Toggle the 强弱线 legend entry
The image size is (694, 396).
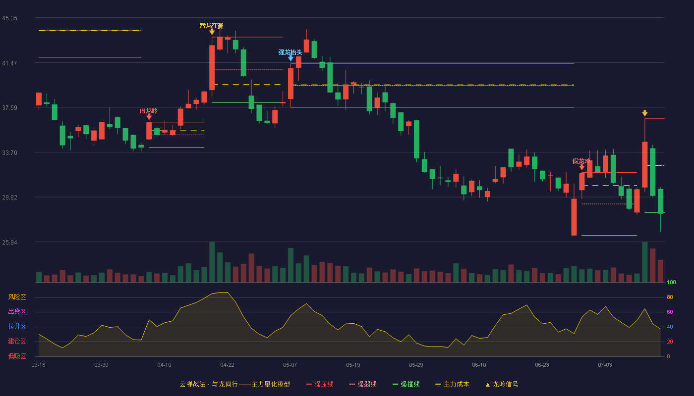pyautogui.click(x=363, y=384)
